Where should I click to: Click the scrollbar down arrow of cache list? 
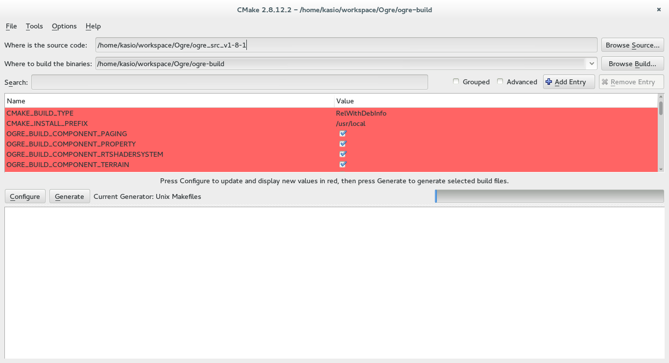pos(661,169)
